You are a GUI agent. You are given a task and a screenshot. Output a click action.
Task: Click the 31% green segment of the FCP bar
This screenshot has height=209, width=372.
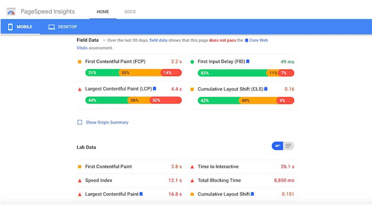point(102,73)
